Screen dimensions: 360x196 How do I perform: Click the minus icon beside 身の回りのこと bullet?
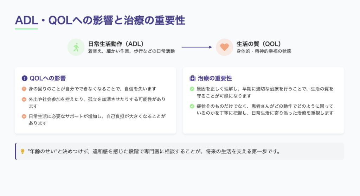click(24, 89)
